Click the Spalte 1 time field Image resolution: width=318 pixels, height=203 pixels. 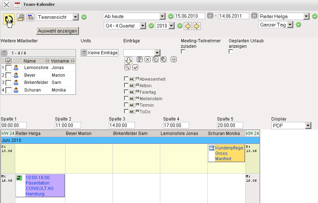click(x=14, y=125)
